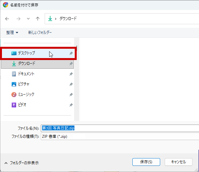Click the ファイル名 input field
Screen dimensions: 199x172
pos(120,128)
